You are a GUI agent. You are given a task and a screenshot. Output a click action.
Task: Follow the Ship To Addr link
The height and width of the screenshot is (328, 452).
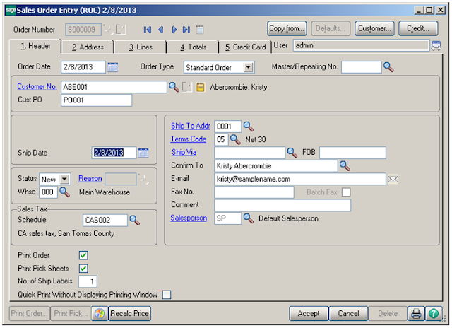[191, 126]
